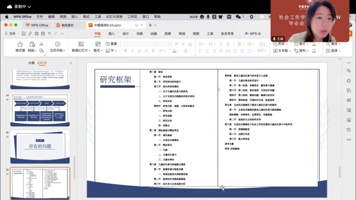356x200 pixels.
Task: Toggle Bold text formatting
Action: [125, 51]
